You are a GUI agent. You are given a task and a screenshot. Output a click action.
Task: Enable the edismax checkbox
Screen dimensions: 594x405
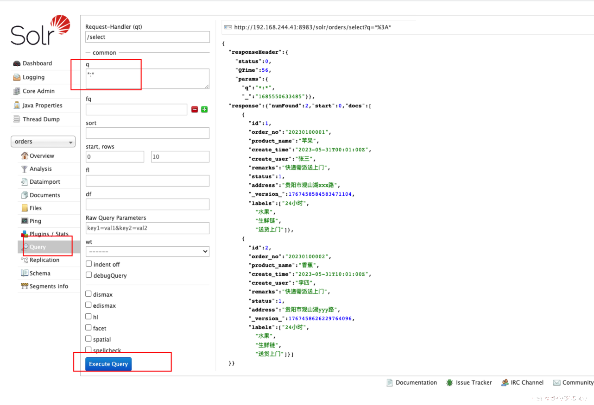[x=88, y=305]
